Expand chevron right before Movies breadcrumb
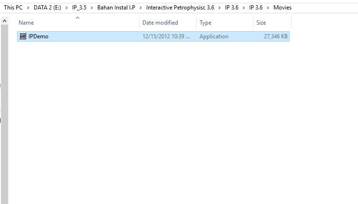358x204 pixels. (268, 8)
